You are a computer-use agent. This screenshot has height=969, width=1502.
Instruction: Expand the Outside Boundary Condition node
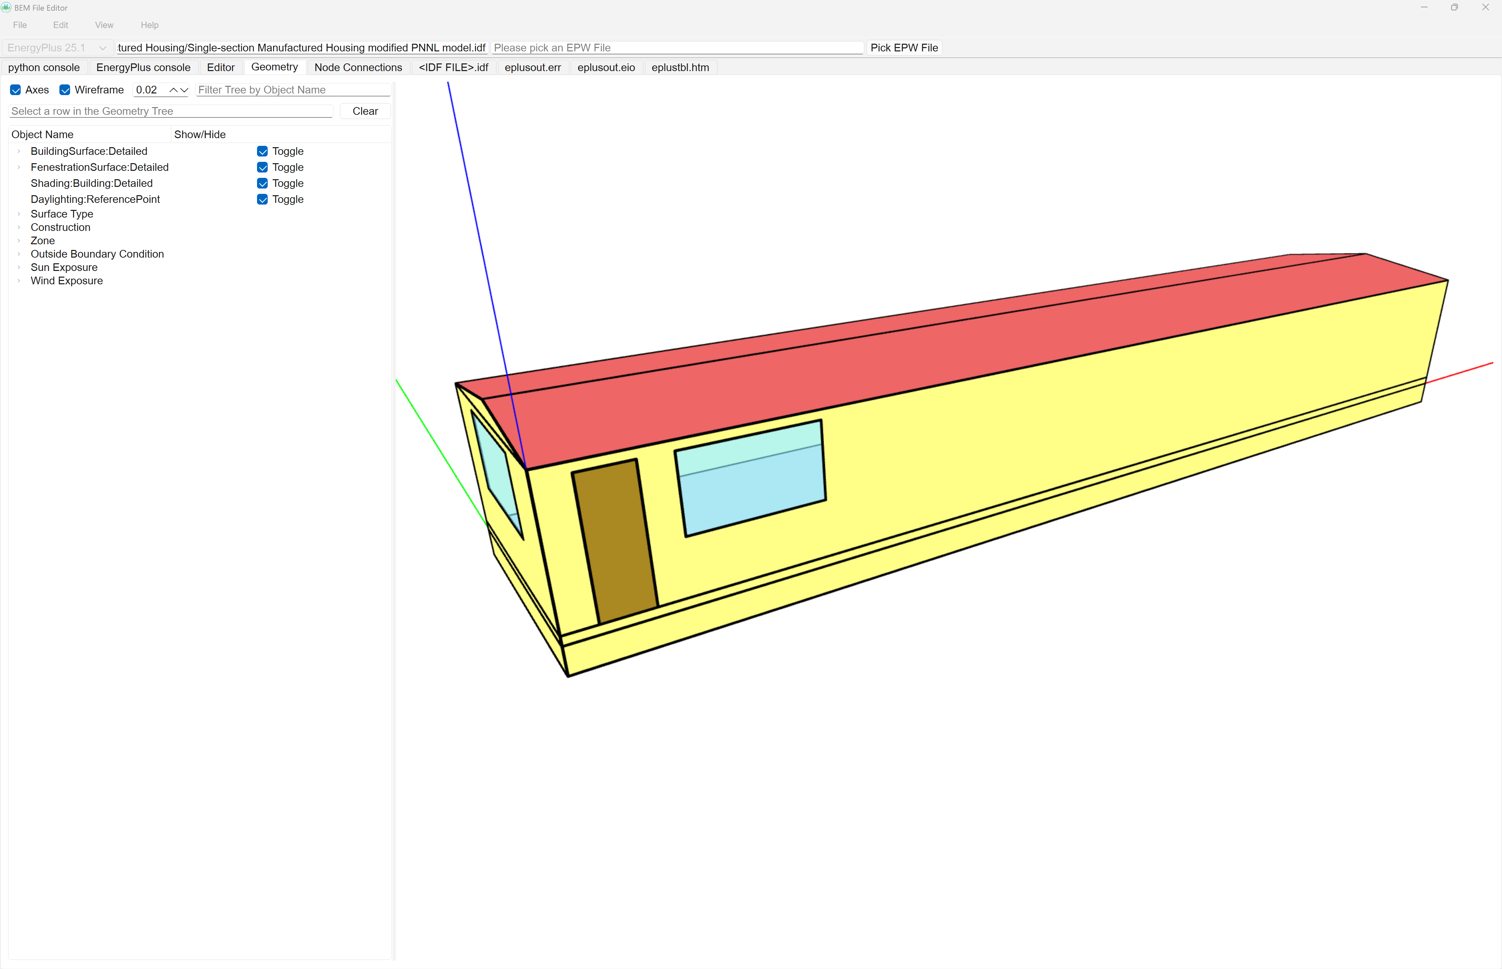[19, 254]
